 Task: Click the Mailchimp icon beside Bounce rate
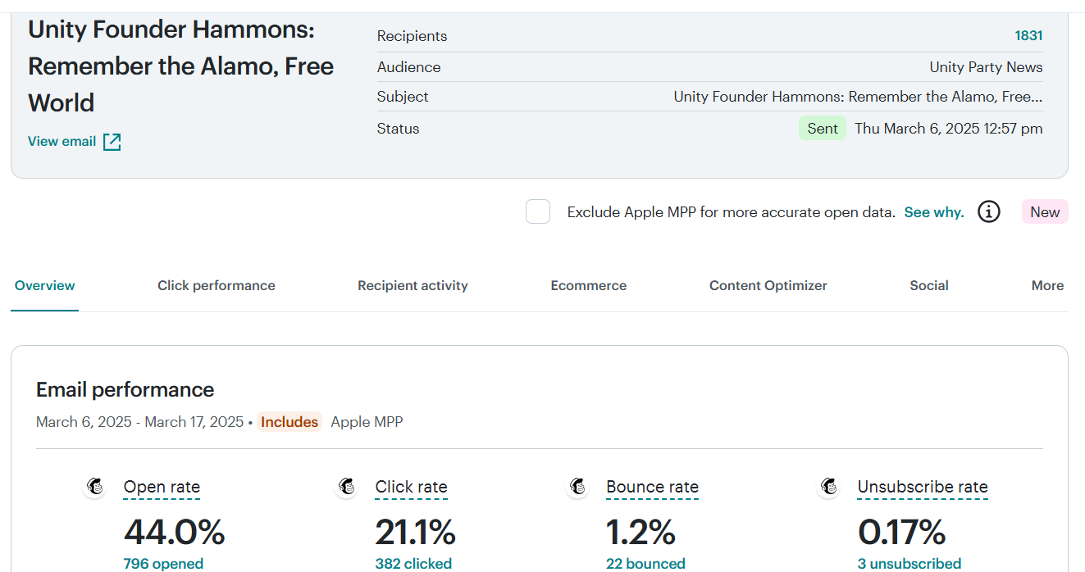point(578,487)
